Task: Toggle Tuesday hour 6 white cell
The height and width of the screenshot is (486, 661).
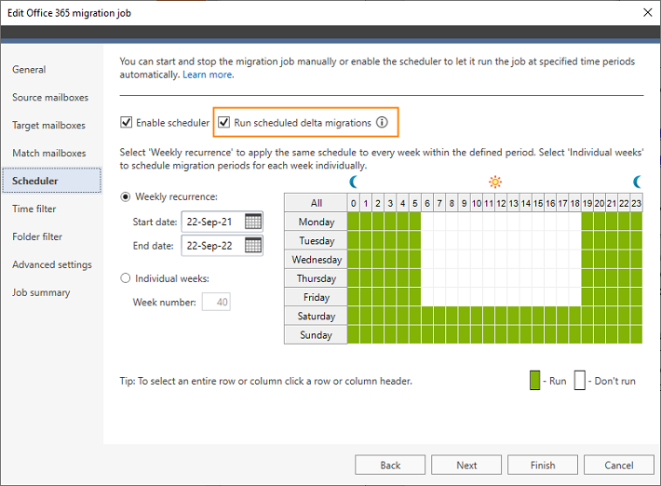Action: coord(427,241)
